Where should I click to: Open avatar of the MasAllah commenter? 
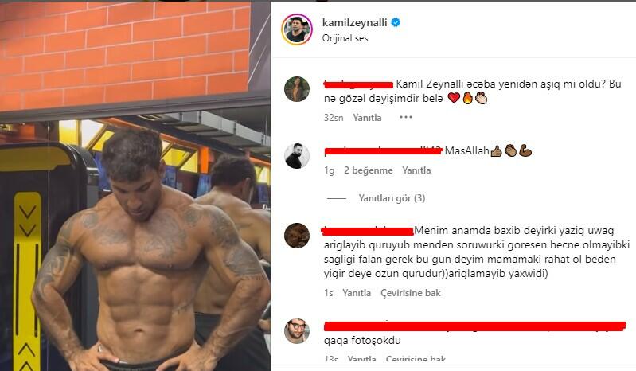point(297,156)
